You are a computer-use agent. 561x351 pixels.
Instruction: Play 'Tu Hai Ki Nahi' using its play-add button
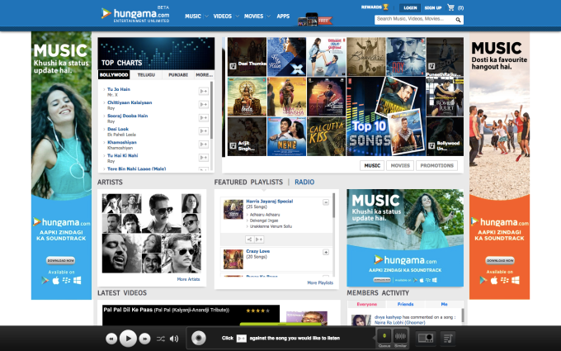pos(204,158)
